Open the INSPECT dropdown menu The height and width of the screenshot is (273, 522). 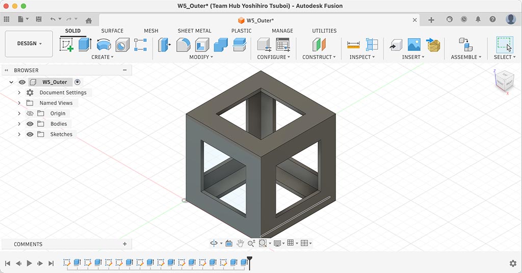coord(362,57)
